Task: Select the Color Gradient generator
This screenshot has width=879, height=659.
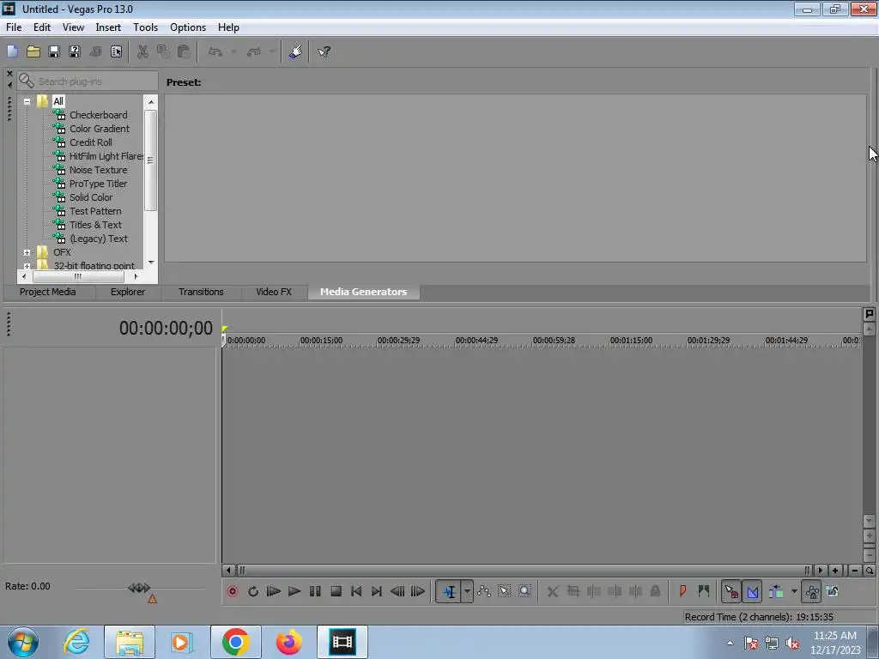Action: click(100, 129)
